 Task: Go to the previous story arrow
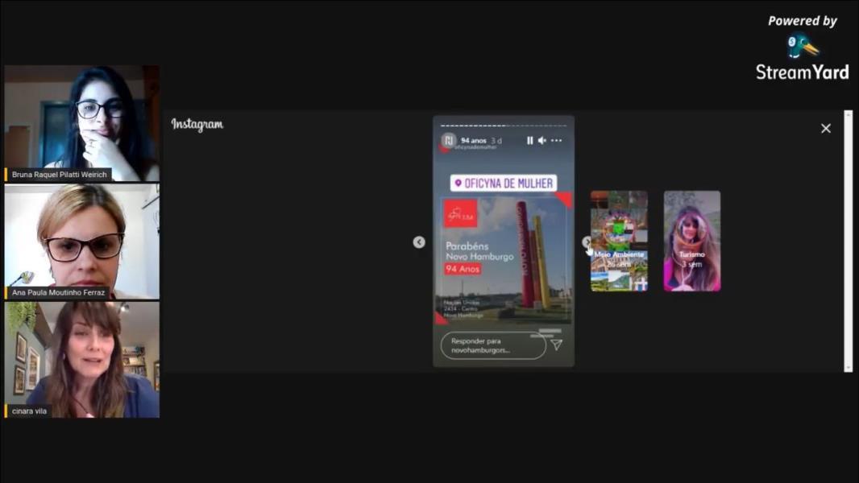[x=419, y=242]
